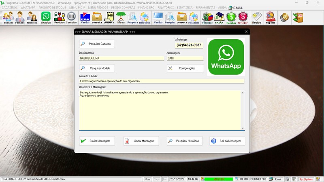Open the MENU P D V menu

click(x=77, y=8)
